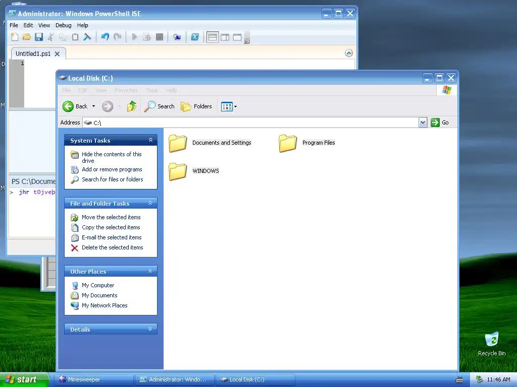This screenshot has height=387, width=517.
Task: Open the Help menu in PowerShell ISE
Action: point(82,25)
